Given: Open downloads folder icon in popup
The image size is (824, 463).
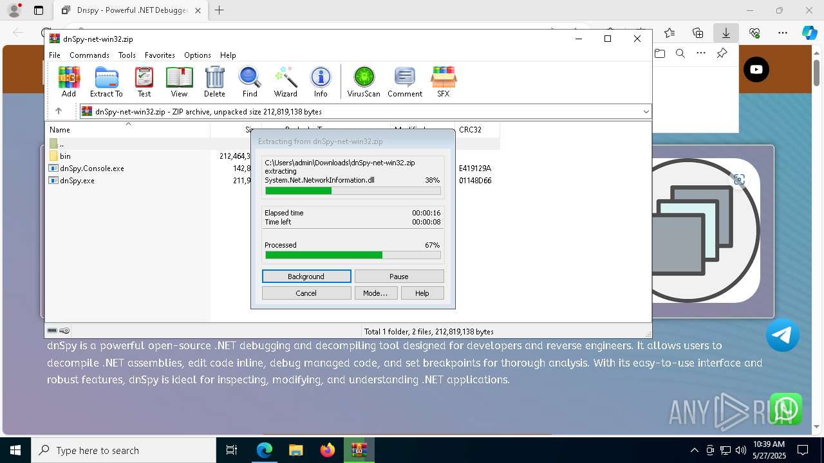Looking at the screenshot, I should click(x=660, y=53).
